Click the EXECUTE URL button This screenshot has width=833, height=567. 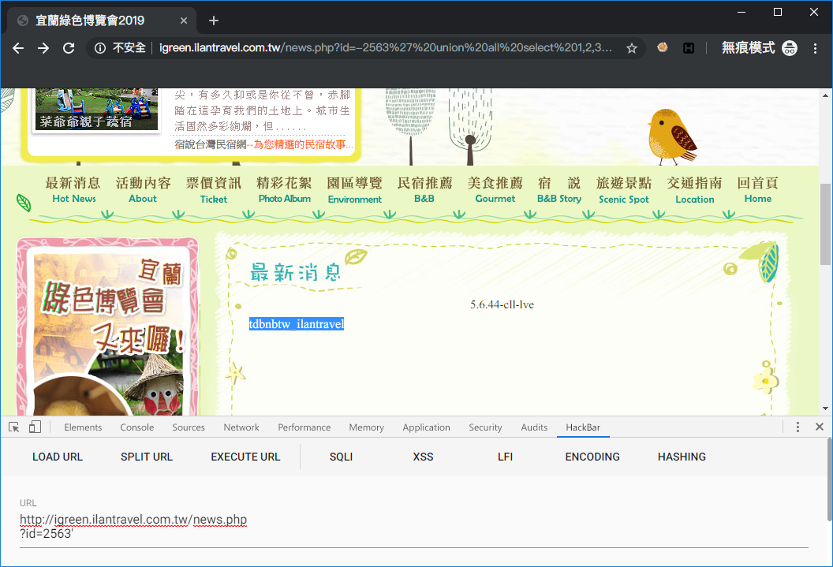click(245, 457)
